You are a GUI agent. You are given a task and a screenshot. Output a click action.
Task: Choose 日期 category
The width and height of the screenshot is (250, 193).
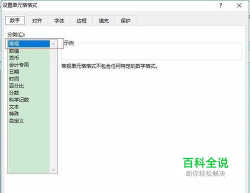tap(29, 72)
